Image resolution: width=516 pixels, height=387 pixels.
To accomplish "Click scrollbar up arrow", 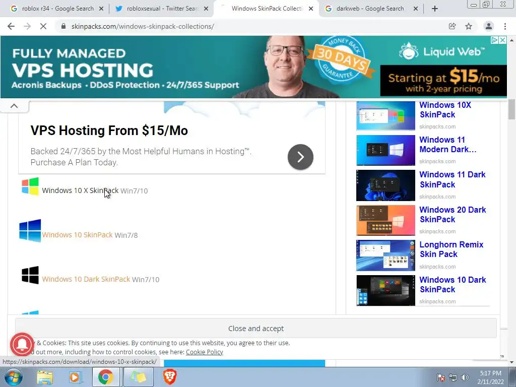I will [x=511, y=40].
